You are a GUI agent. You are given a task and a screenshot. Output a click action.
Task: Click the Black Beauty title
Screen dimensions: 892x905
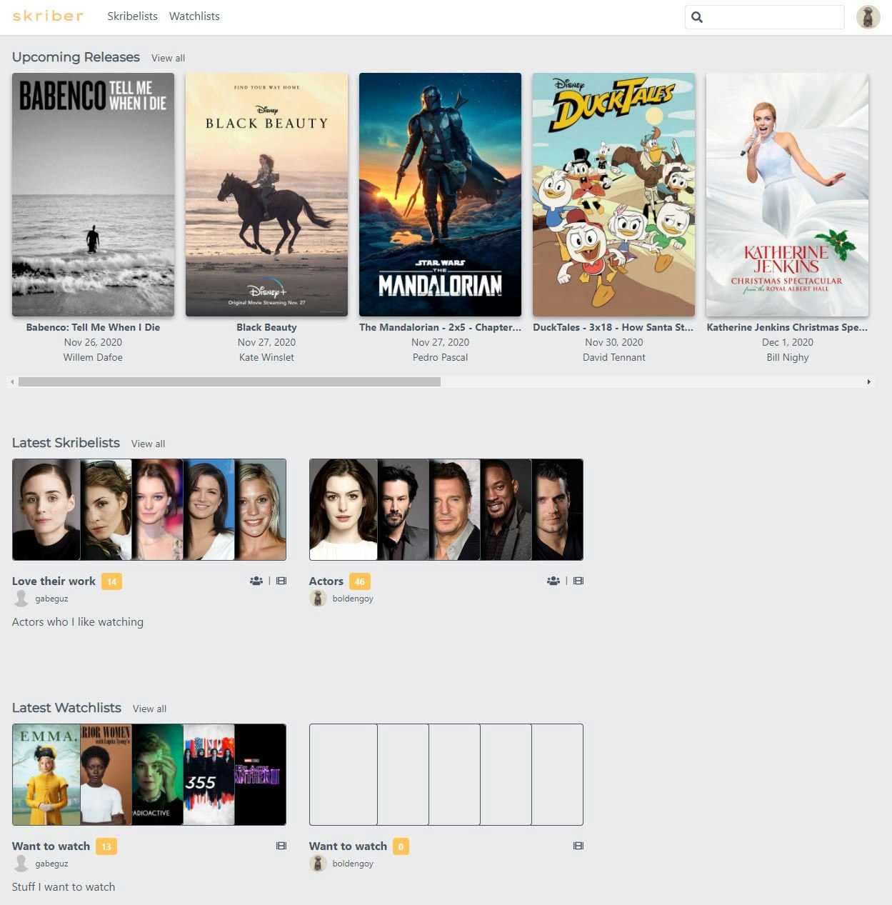(266, 327)
